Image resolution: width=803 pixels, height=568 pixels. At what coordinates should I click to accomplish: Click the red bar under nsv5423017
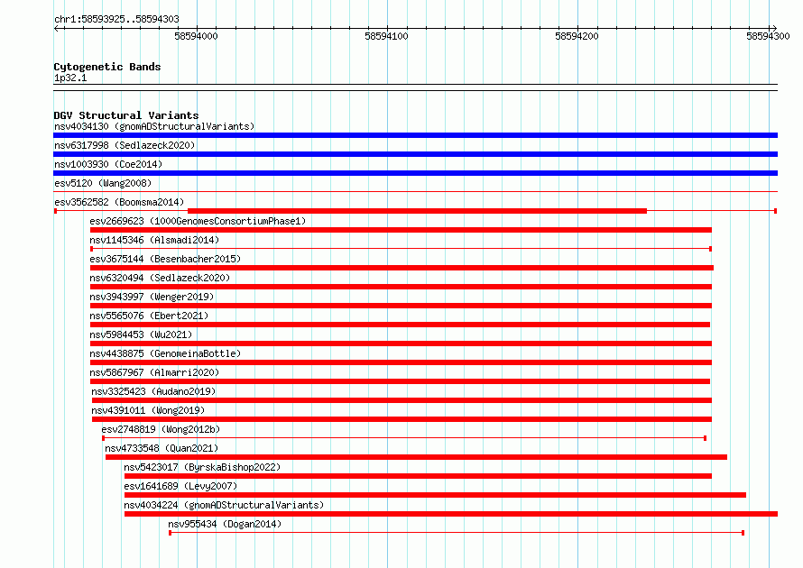coord(418,476)
